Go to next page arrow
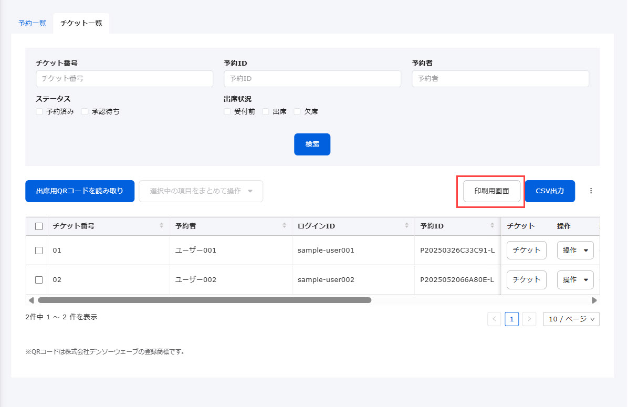This screenshot has height=407, width=628. (529, 319)
